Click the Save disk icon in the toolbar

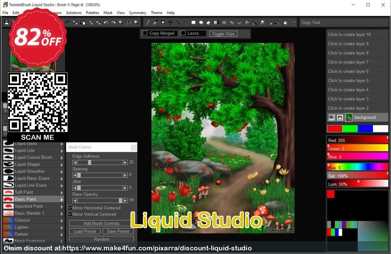coord(7,22)
